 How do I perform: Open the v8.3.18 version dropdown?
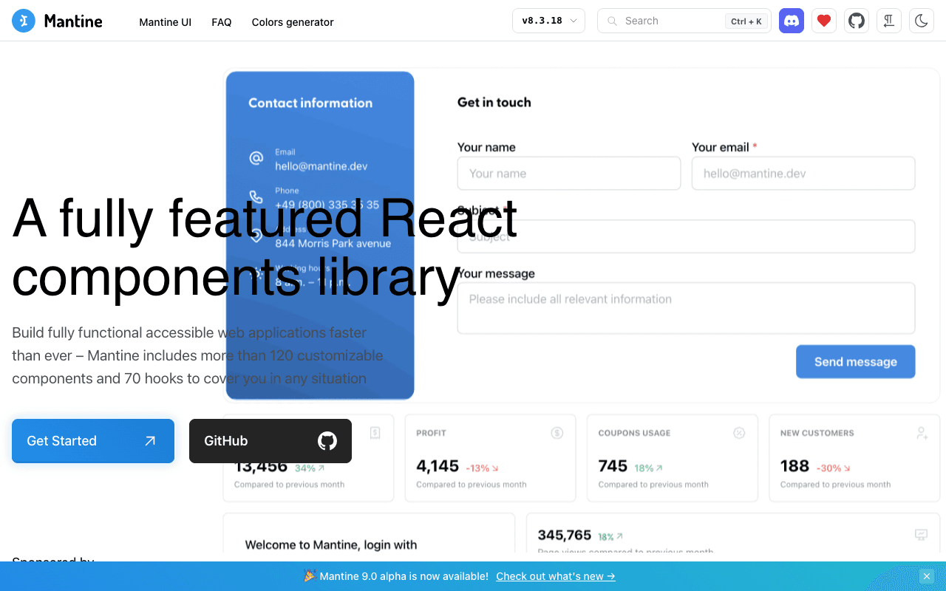[549, 21]
